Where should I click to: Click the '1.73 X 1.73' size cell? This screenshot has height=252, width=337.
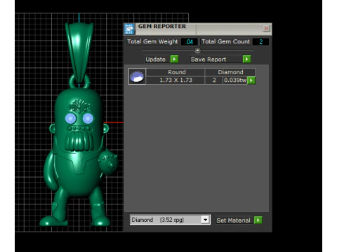click(x=176, y=80)
